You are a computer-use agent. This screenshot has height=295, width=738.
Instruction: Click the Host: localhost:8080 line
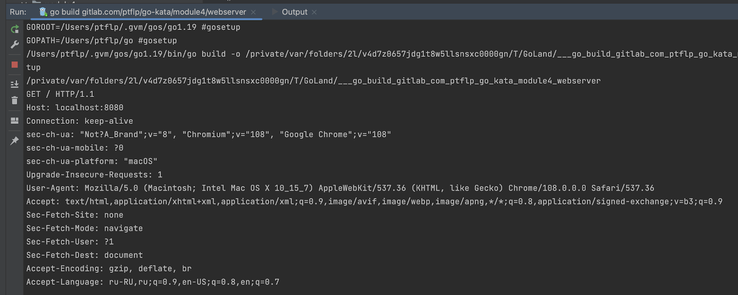click(x=75, y=108)
